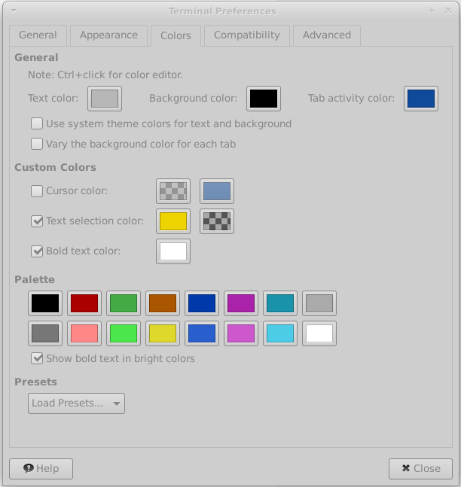
Task: Switch to the General tab
Action: pyautogui.click(x=38, y=35)
